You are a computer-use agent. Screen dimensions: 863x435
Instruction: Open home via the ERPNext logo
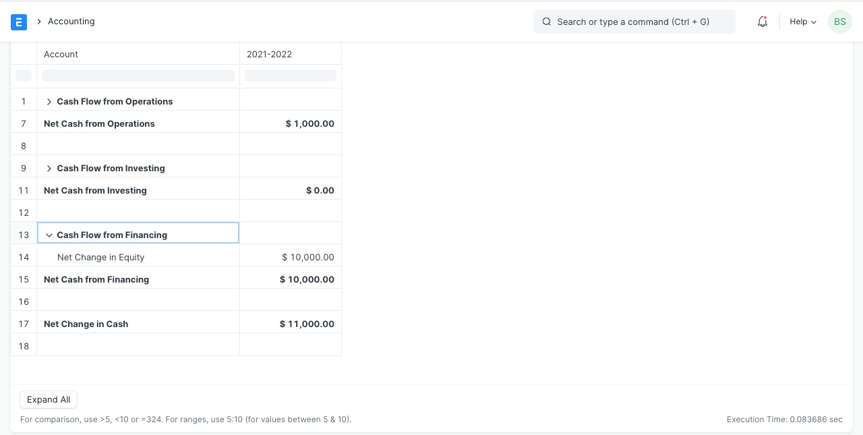[19, 22]
